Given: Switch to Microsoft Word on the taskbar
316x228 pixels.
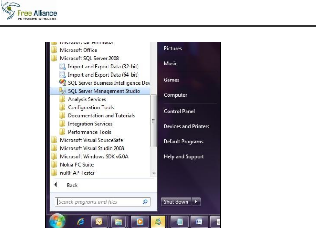Looking at the screenshot, I should [x=199, y=222].
